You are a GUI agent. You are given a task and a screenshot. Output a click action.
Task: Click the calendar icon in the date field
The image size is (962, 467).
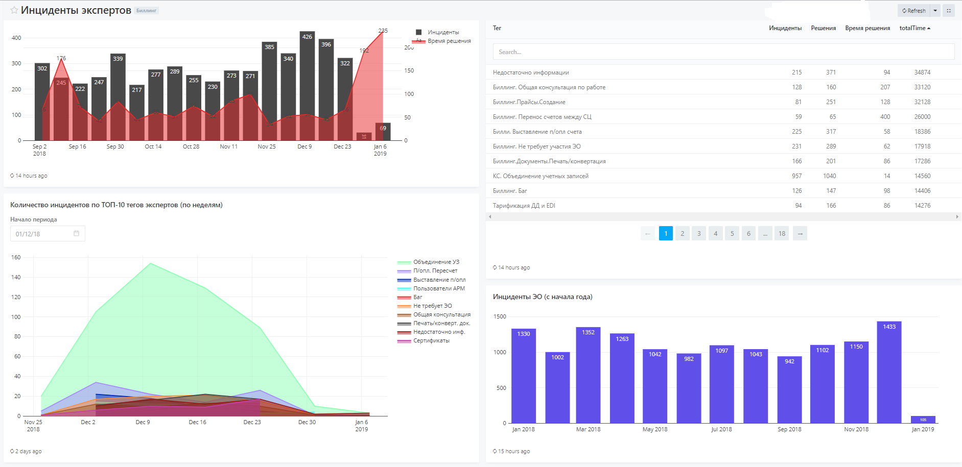pyautogui.click(x=76, y=233)
